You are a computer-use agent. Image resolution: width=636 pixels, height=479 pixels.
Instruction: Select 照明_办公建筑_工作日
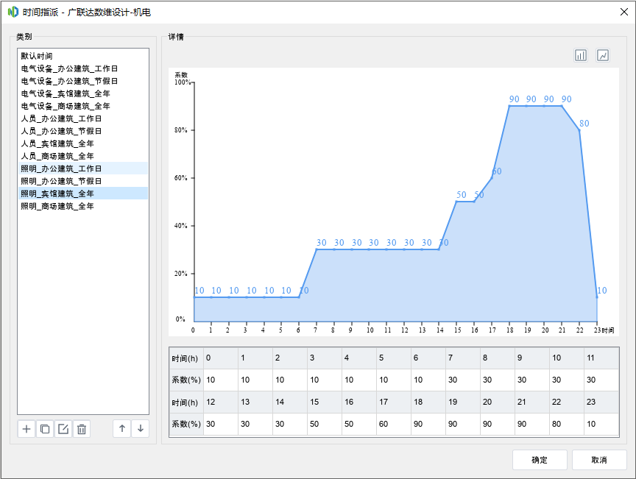click(82, 168)
